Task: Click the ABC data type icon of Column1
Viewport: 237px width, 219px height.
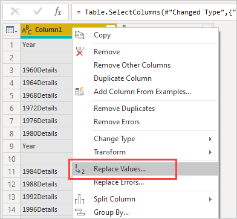Action: tap(27, 30)
